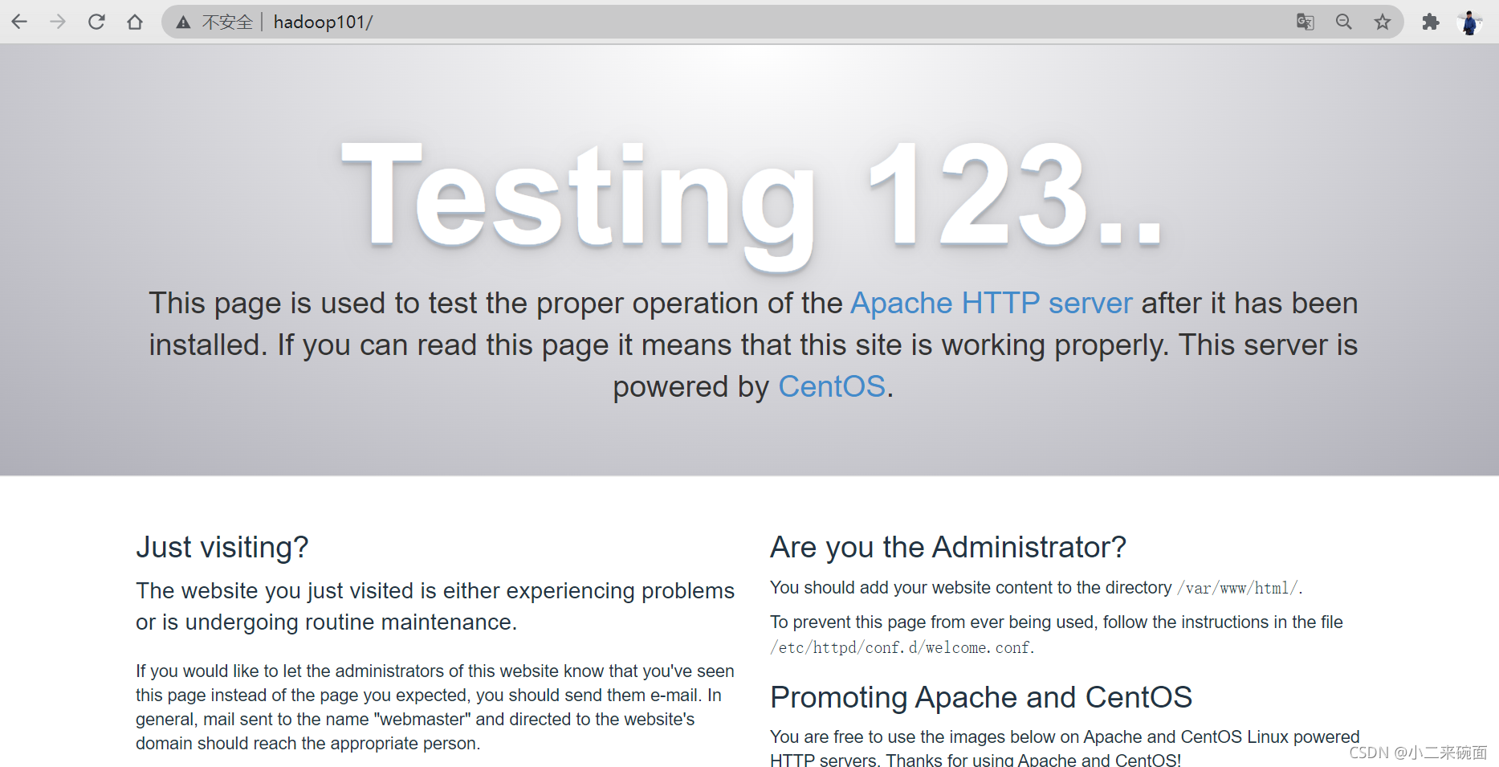Reload the hadoop101 page
The height and width of the screenshot is (767, 1499).
tap(96, 22)
